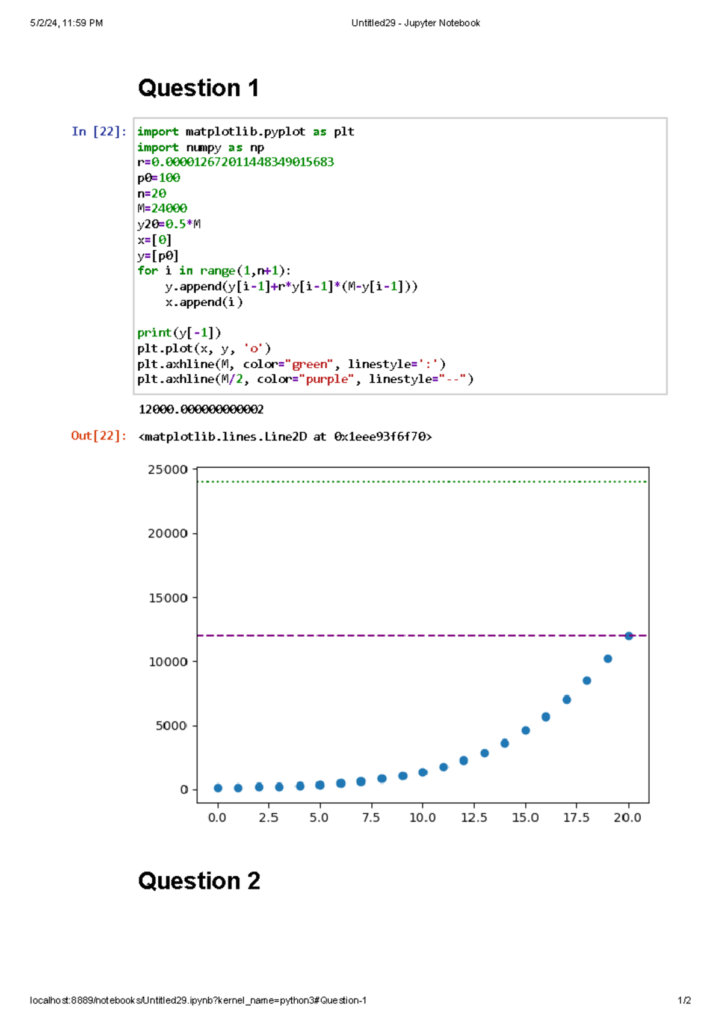The image size is (722, 1022).
Task: Click the 'y20=0.5*M' code line
Action: 169,224
